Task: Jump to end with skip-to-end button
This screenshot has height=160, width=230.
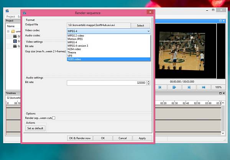Action: (x=204, y=87)
